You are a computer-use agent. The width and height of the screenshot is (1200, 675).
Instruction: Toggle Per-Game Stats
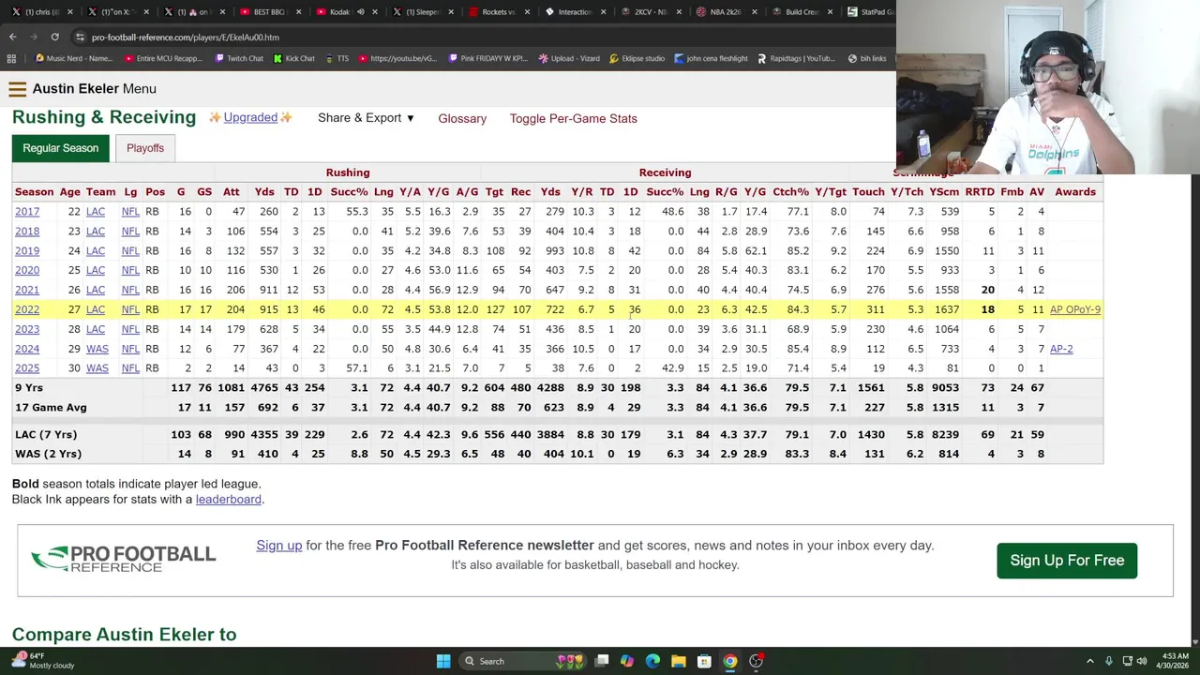tap(573, 118)
